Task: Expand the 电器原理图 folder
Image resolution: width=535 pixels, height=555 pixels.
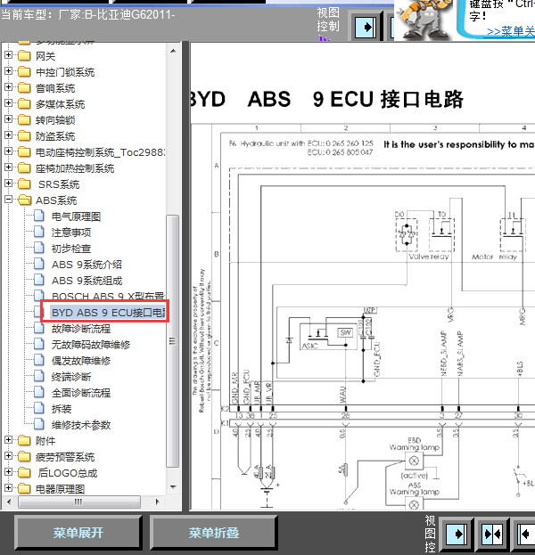Action: (9, 488)
